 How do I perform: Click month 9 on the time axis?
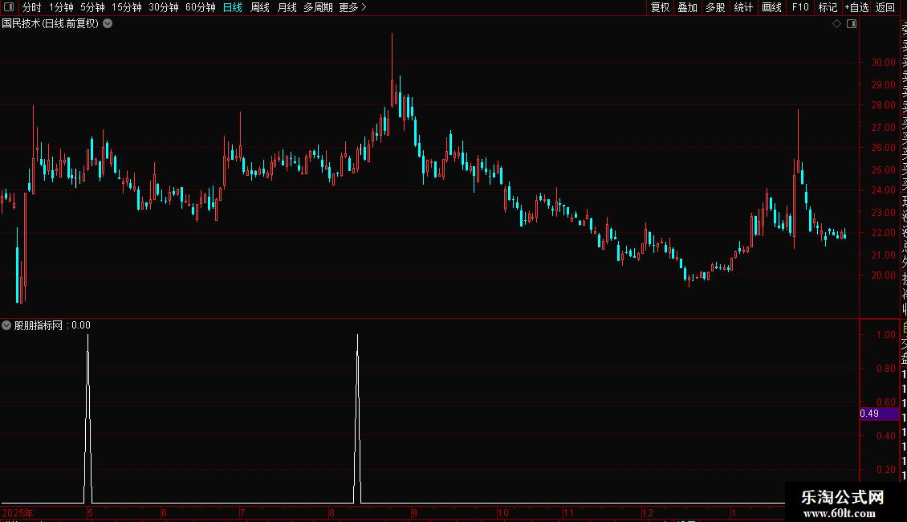[414, 512]
